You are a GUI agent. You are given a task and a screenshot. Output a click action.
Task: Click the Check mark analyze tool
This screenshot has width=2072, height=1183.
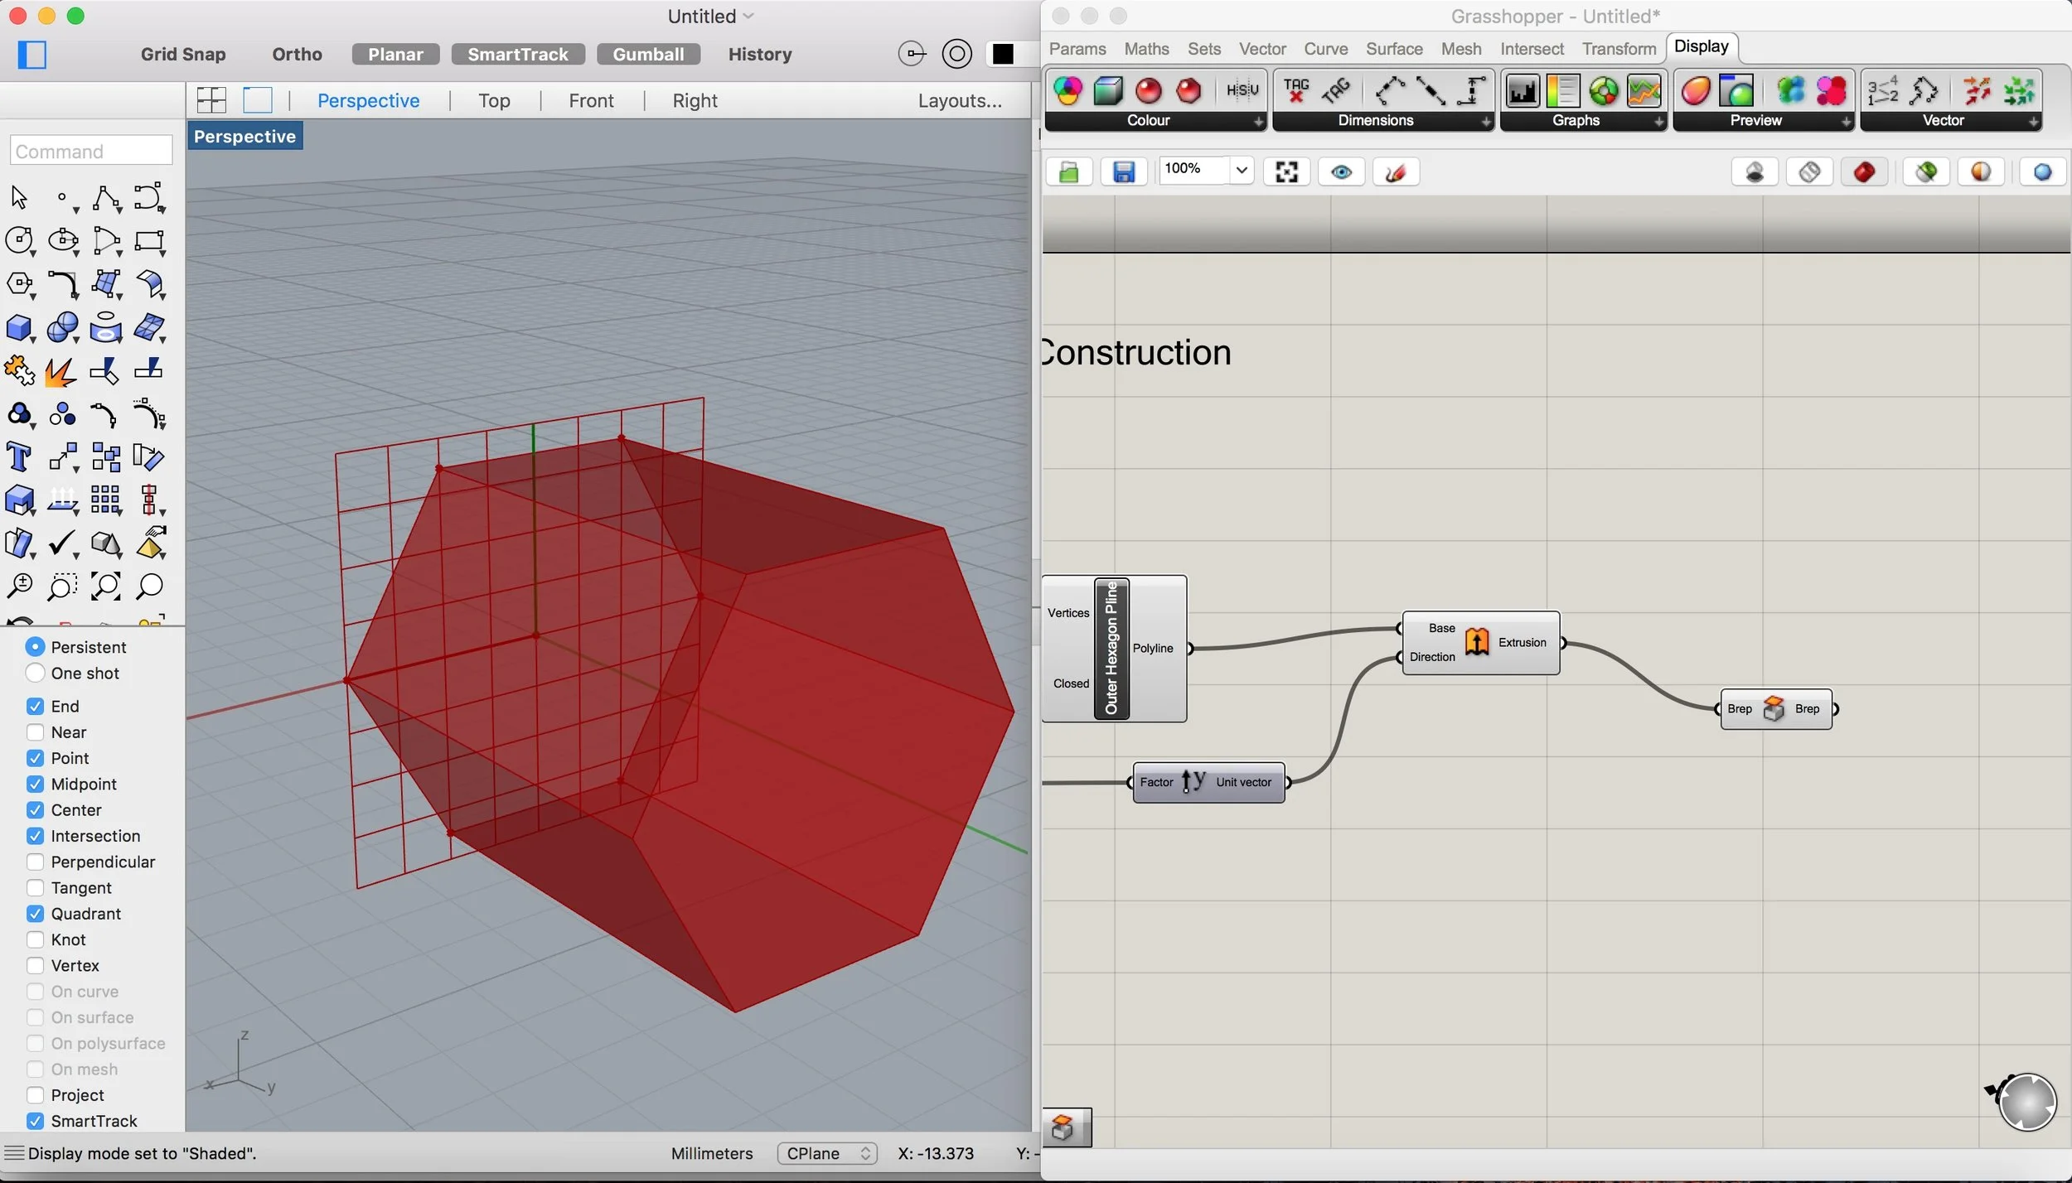[x=63, y=544]
